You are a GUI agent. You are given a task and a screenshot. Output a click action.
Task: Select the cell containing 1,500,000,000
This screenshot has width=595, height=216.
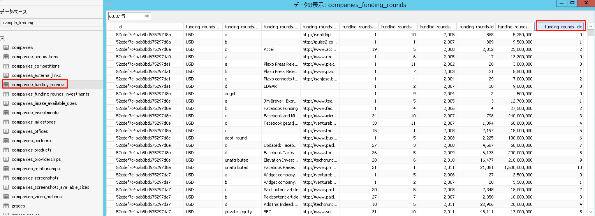515,167
